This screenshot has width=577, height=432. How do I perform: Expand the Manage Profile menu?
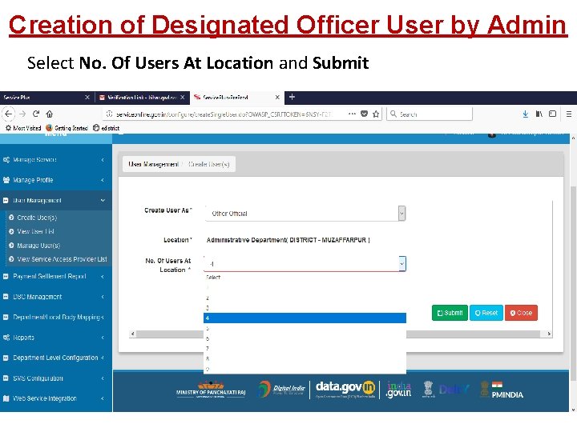55,180
